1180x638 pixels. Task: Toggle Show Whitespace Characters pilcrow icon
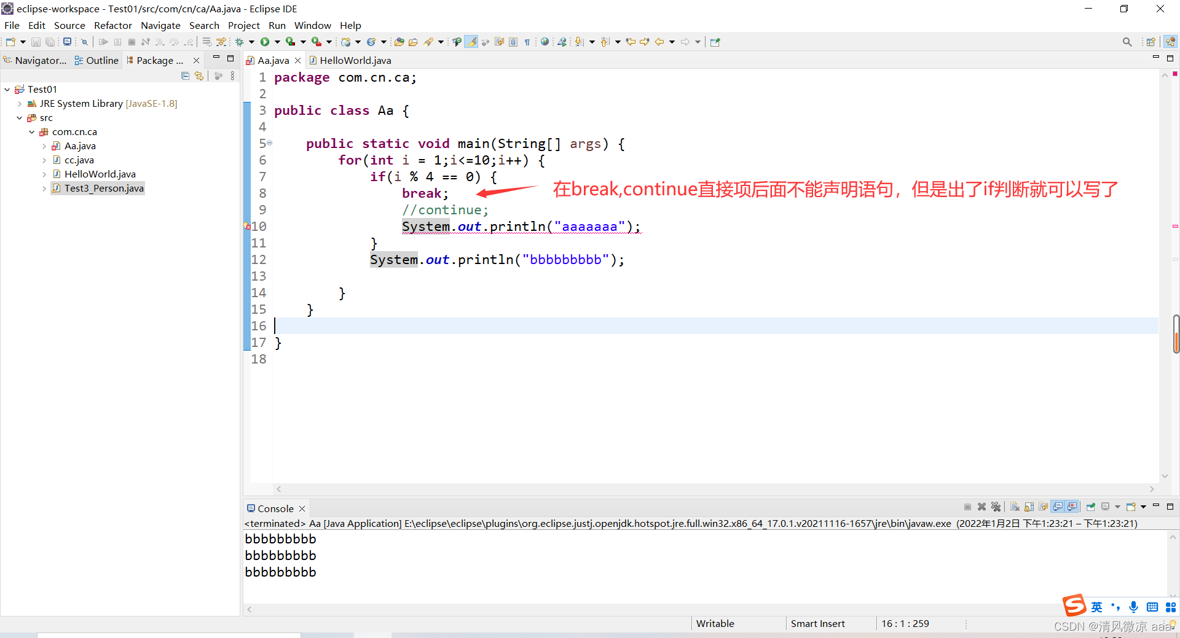tap(527, 42)
